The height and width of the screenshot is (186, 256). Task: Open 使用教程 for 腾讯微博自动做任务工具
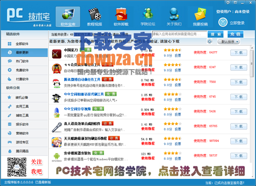(148, 85)
